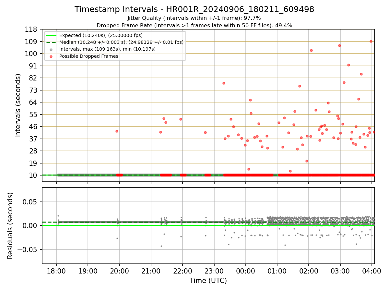The height and width of the screenshot is (292, 389).
Task: Click the x-axis tick label '03:00'
Action: point(340,271)
